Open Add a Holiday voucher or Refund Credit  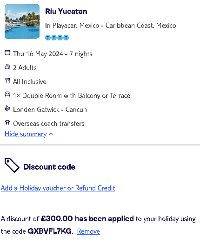58,188
